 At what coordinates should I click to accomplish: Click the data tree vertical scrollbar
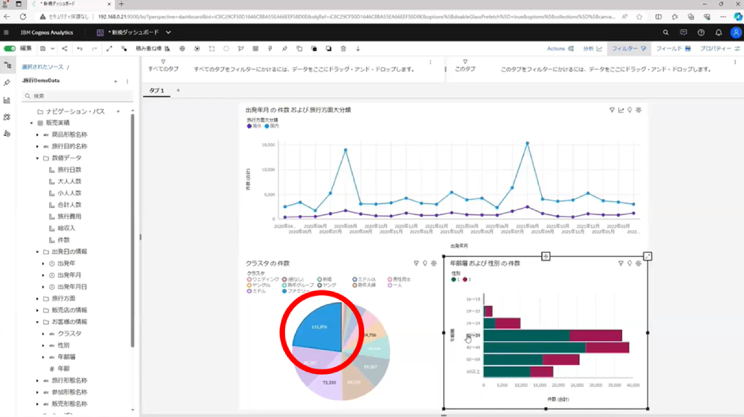tap(133, 230)
